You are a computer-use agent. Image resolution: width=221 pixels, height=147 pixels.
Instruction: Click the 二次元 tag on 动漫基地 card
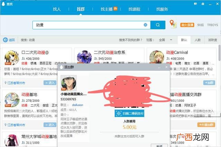tap(35, 105)
